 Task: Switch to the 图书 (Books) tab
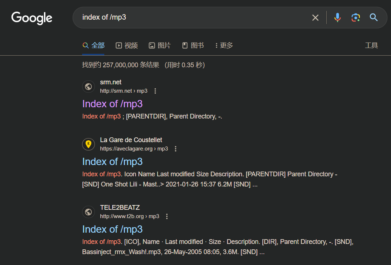coord(193,45)
